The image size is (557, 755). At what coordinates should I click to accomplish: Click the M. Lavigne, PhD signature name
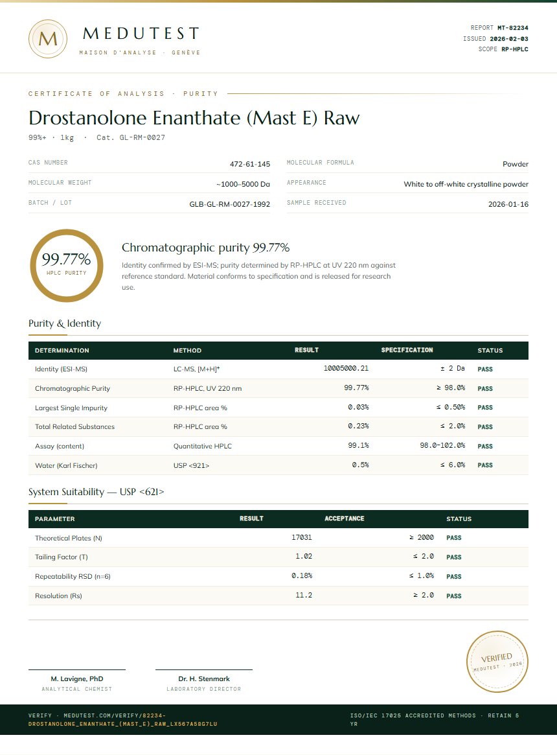tap(77, 679)
